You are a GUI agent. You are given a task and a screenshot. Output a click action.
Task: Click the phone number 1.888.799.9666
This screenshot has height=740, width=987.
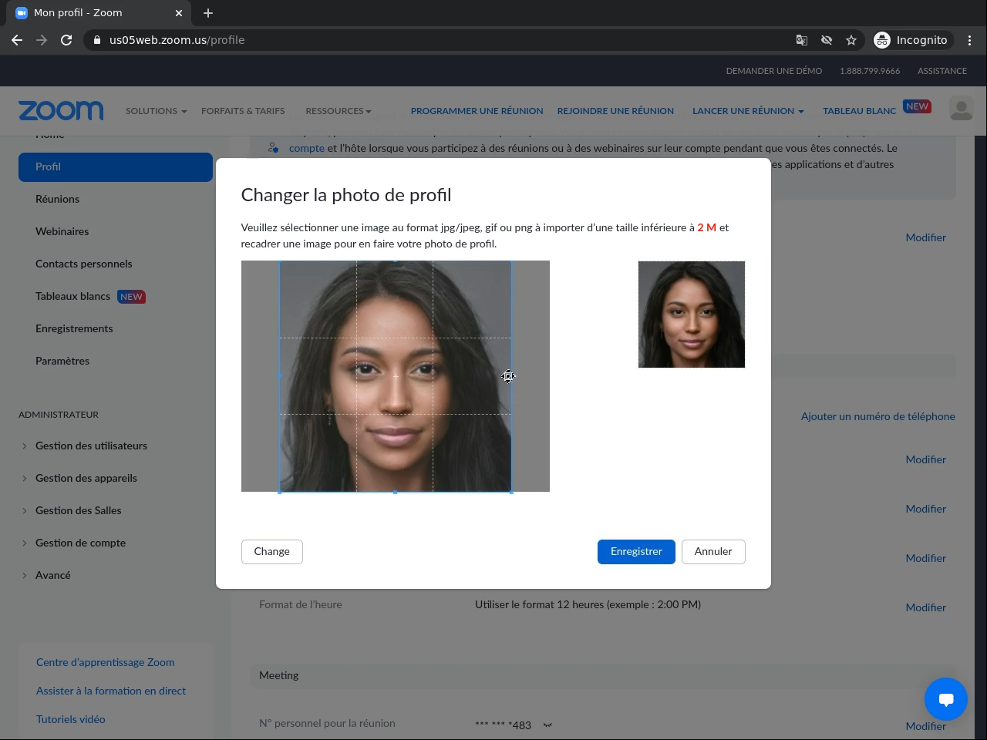point(870,71)
